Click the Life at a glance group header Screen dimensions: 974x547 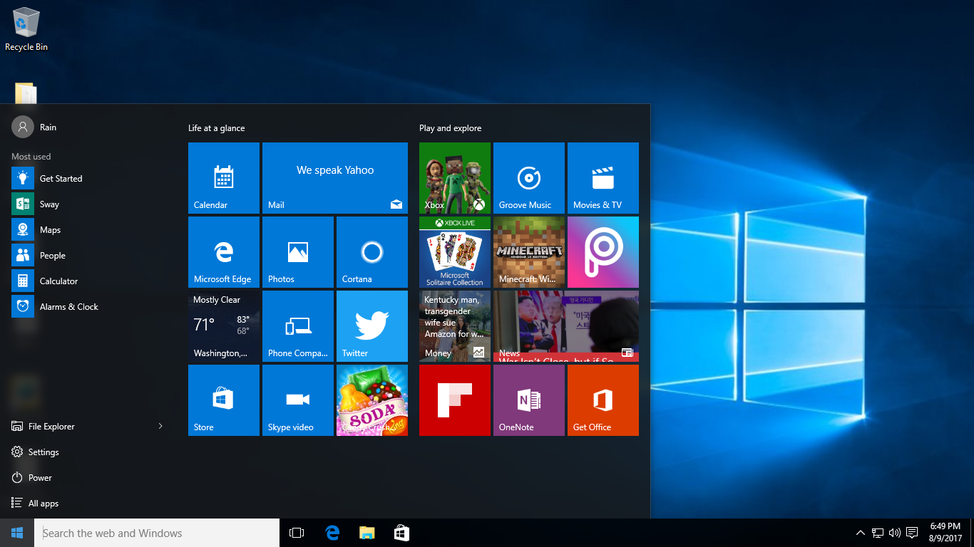point(216,128)
